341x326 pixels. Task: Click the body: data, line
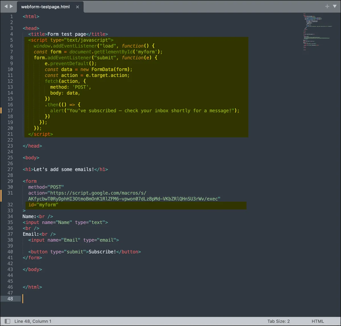point(65,93)
